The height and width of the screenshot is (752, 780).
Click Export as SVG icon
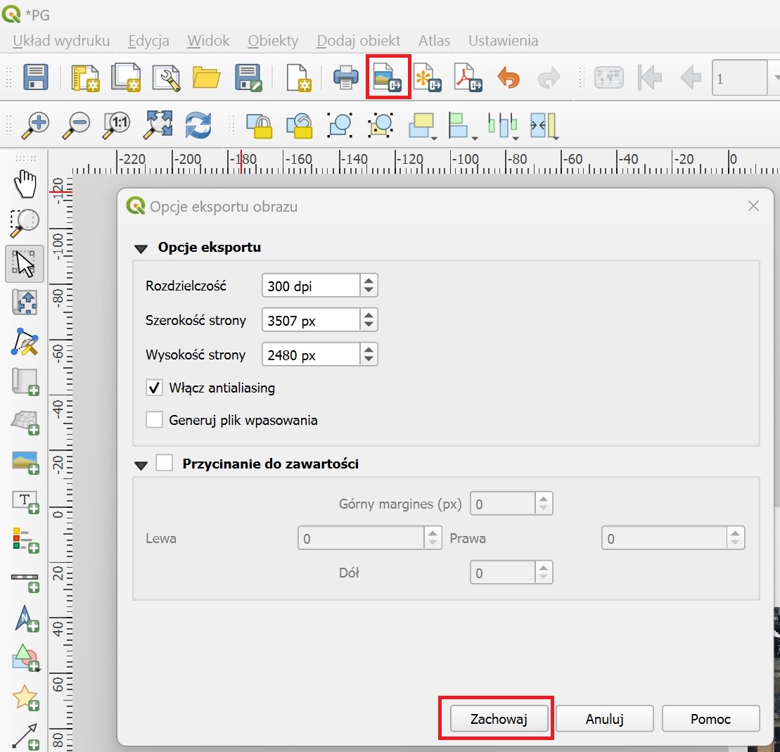(x=428, y=77)
